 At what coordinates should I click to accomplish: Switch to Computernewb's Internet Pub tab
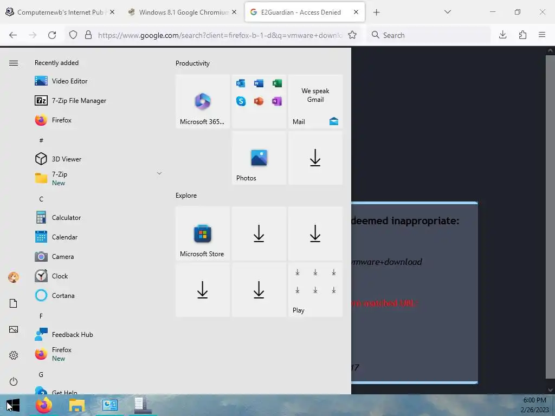(60, 12)
